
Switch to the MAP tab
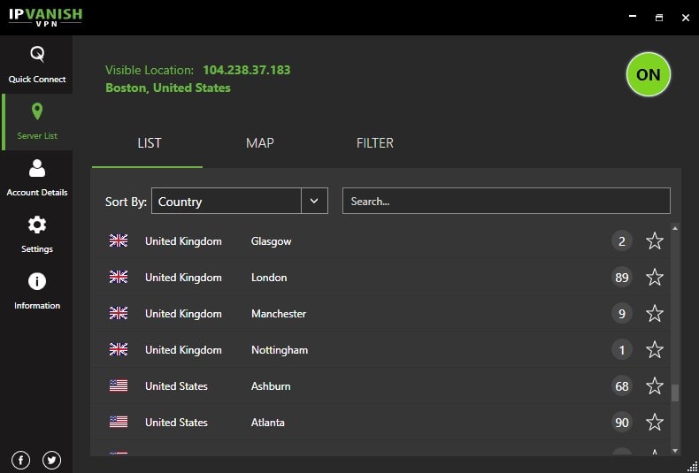pos(260,143)
